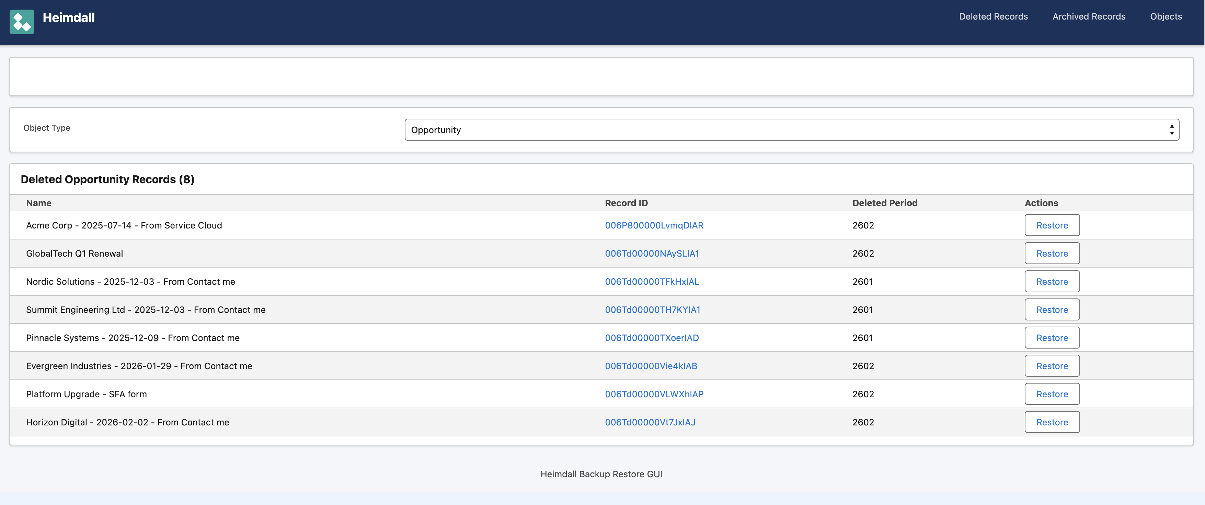
Task: Click the Heimdall title in the header
Action: [68, 17]
